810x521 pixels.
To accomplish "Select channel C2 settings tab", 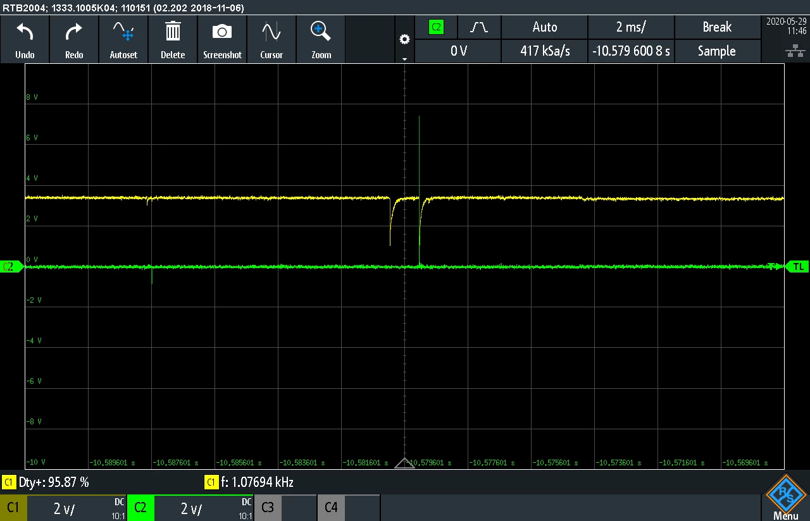I will click(x=140, y=508).
